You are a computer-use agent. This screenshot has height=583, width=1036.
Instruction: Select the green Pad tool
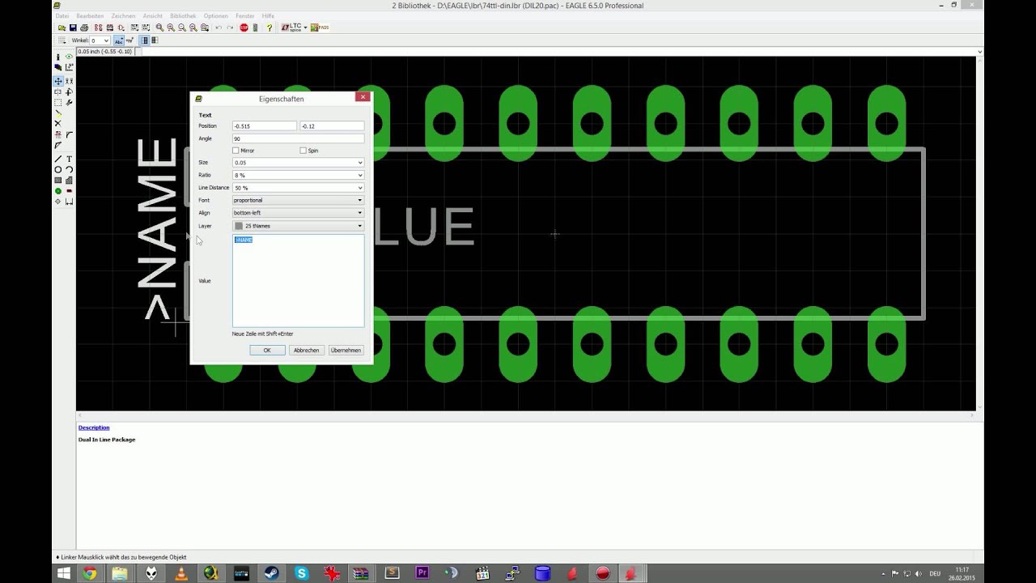tap(58, 191)
